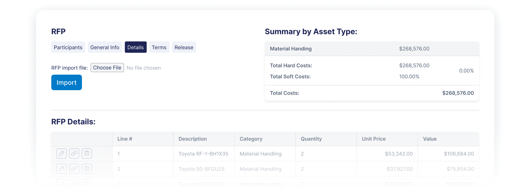Click the link icon for line 1

[x=74, y=154]
